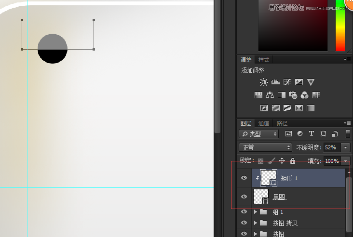Toggle the layer filtering switch
Viewport: 353px width, 237px height.
pos(348,133)
